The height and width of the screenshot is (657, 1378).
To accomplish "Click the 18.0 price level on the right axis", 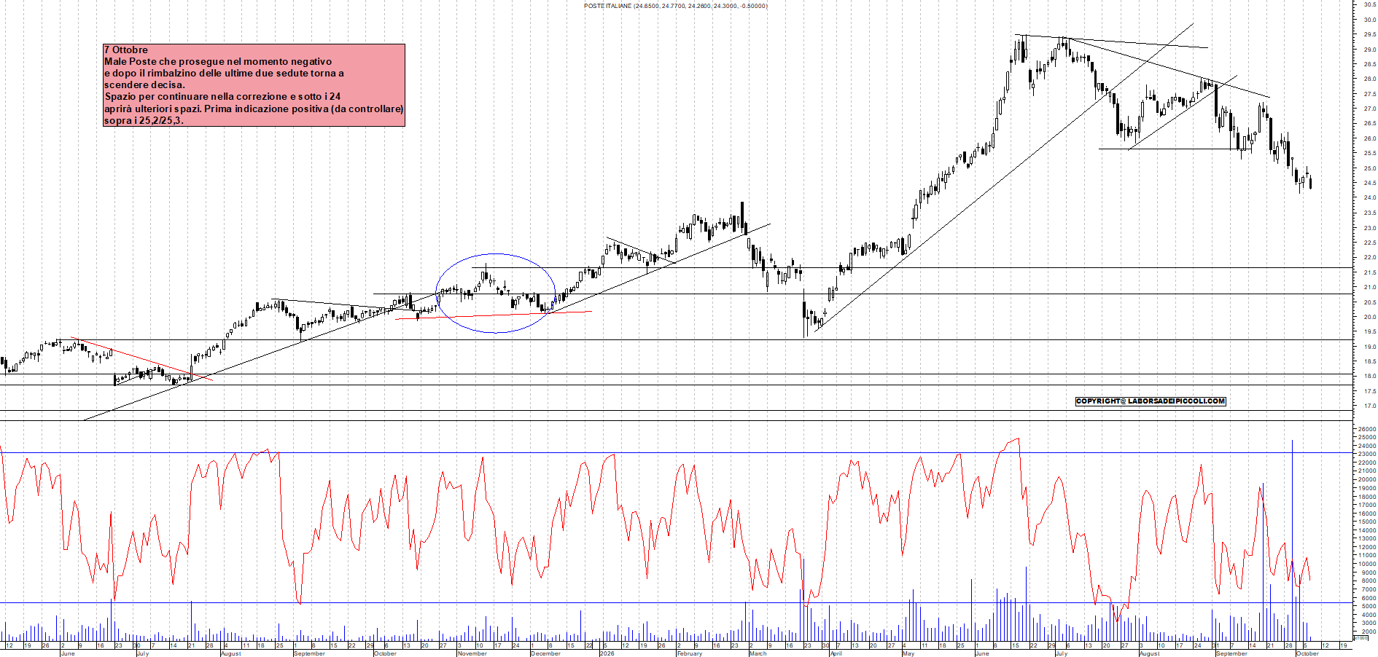I will (x=1369, y=377).
